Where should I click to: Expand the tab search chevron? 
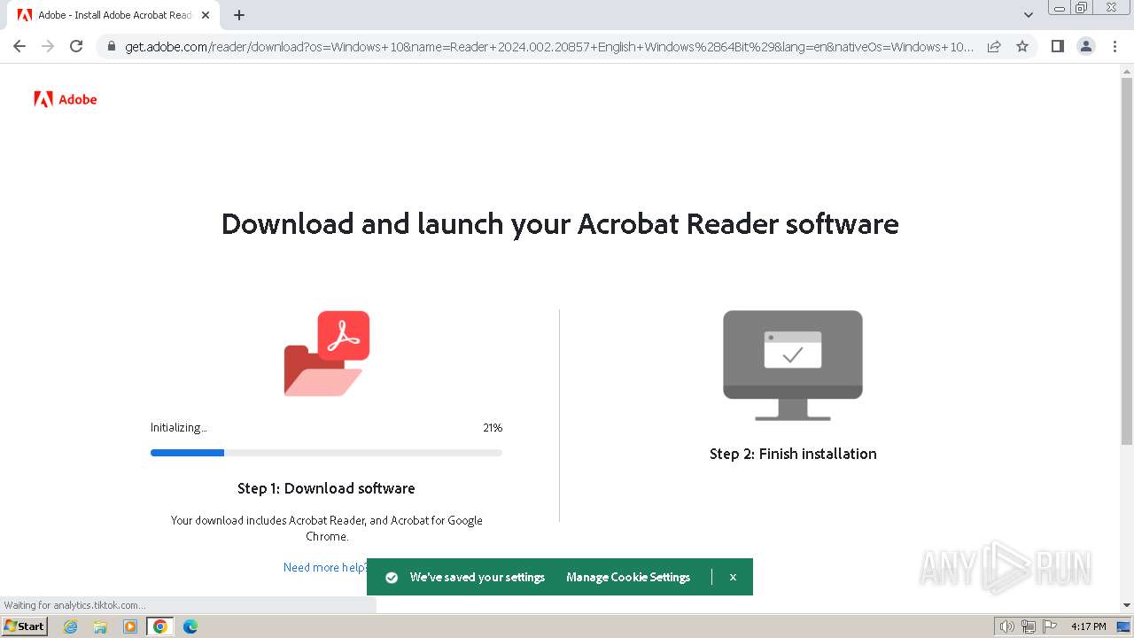[1029, 15]
